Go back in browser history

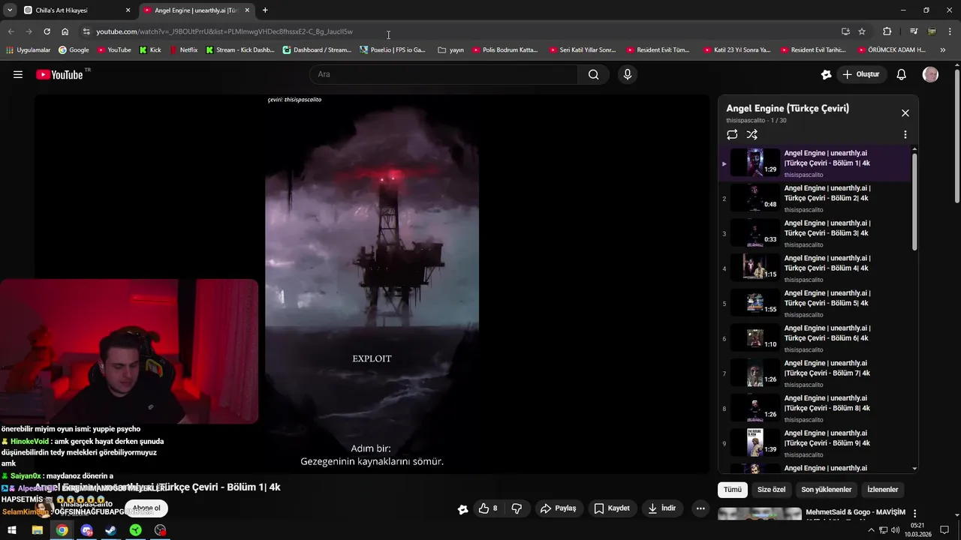pos(11,31)
